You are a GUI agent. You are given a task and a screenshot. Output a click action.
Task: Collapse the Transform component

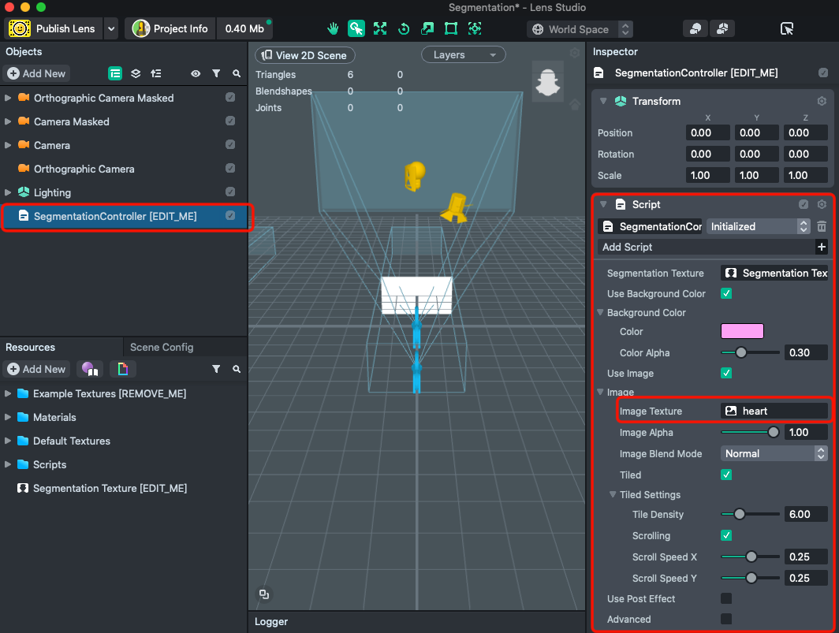point(603,101)
